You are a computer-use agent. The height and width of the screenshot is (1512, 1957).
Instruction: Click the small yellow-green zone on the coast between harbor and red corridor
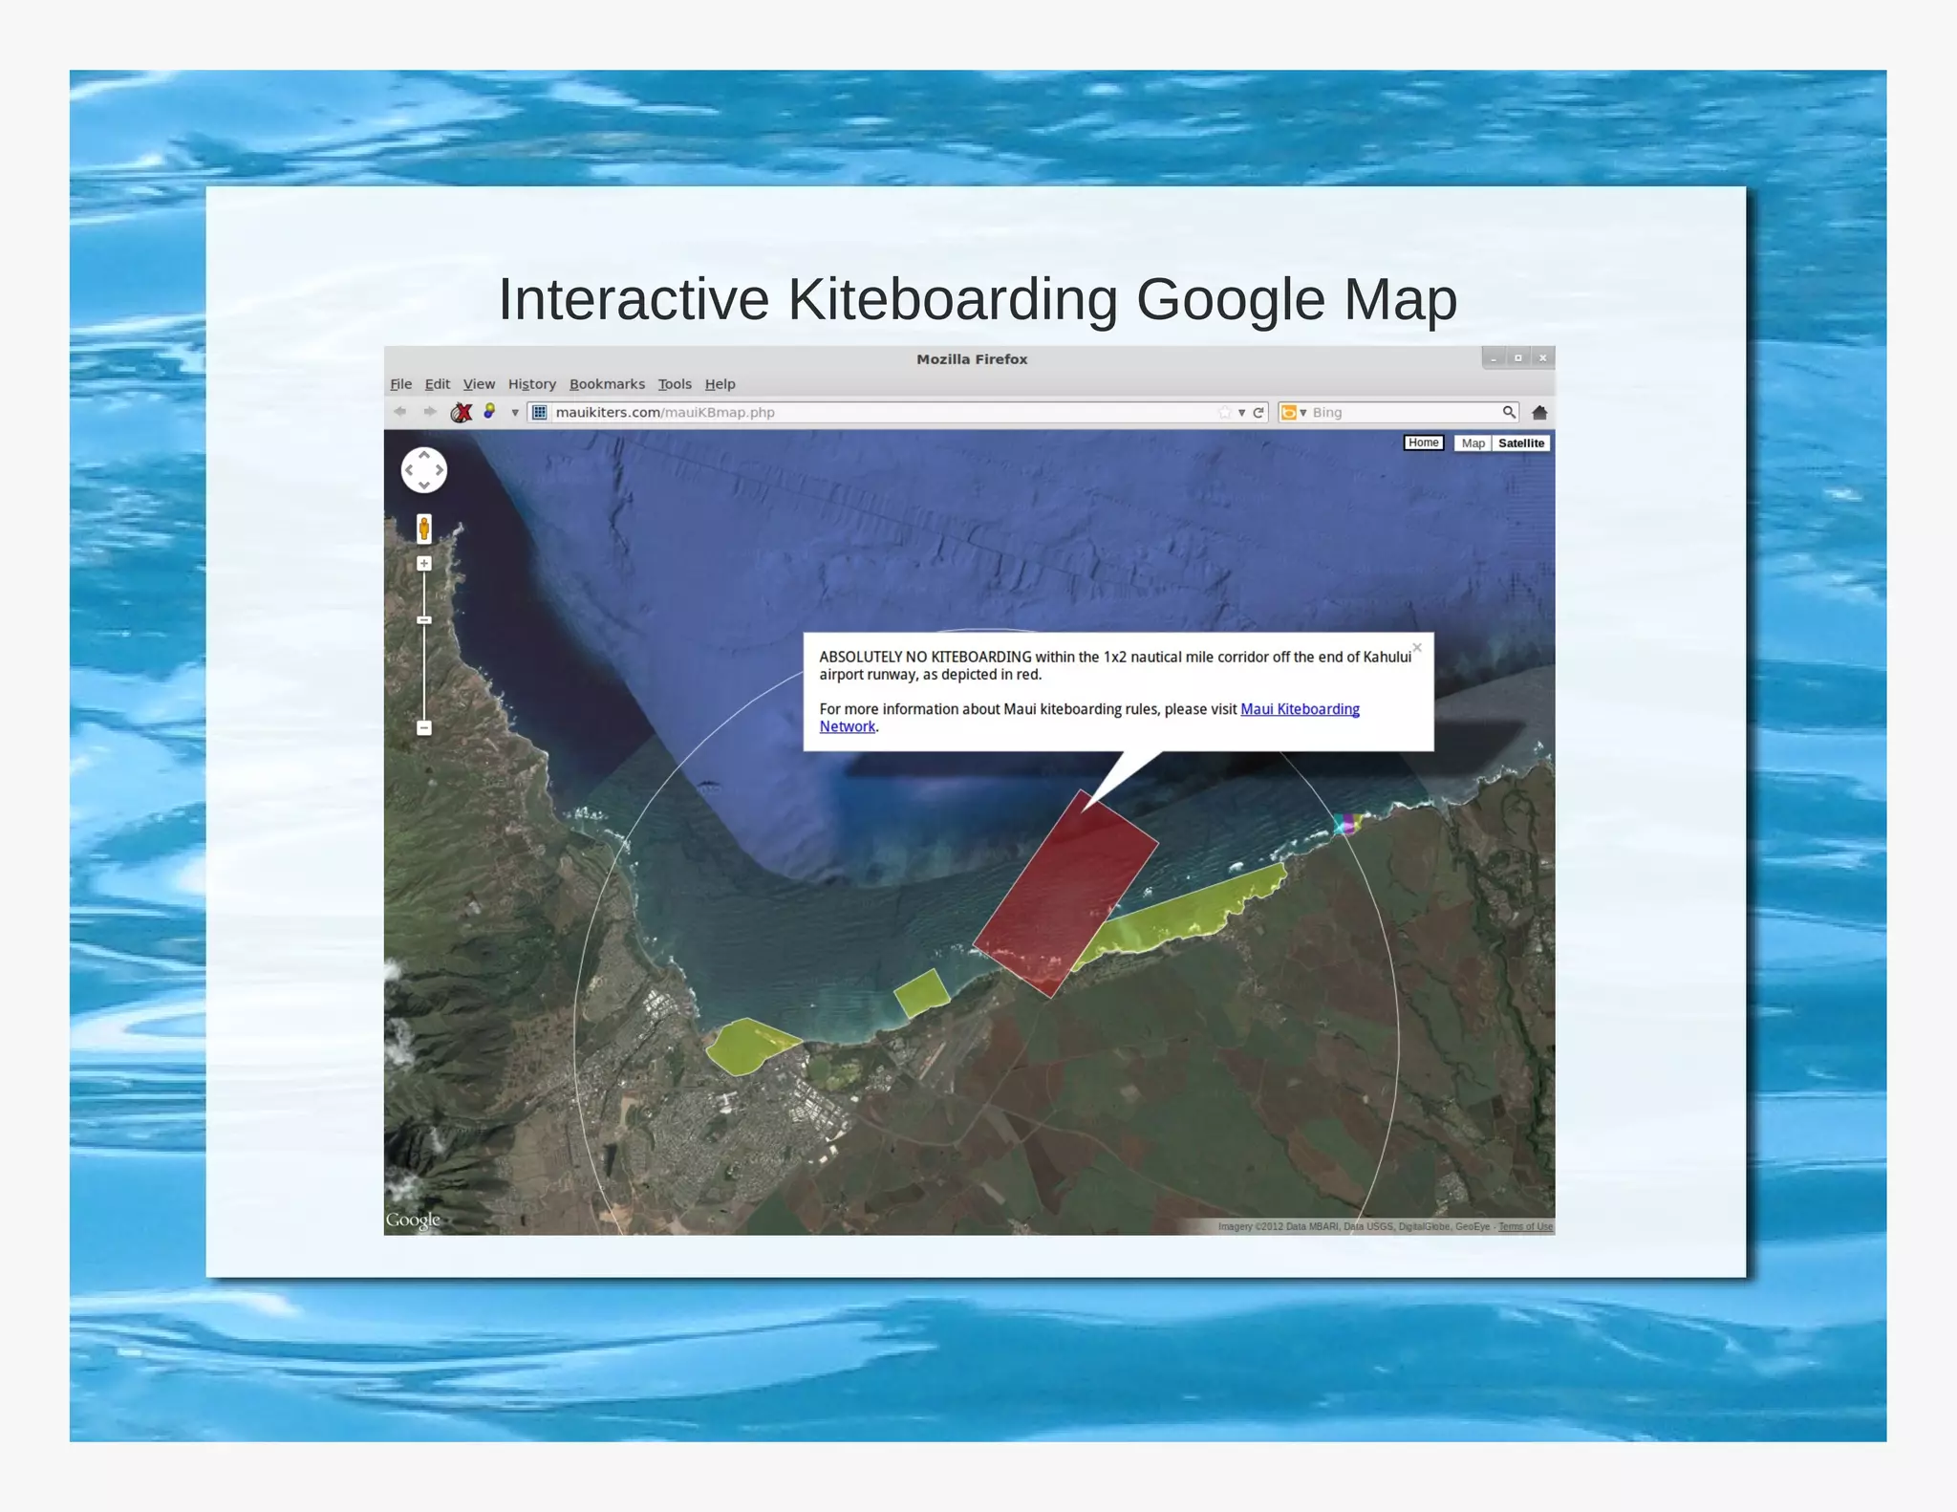point(921,994)
